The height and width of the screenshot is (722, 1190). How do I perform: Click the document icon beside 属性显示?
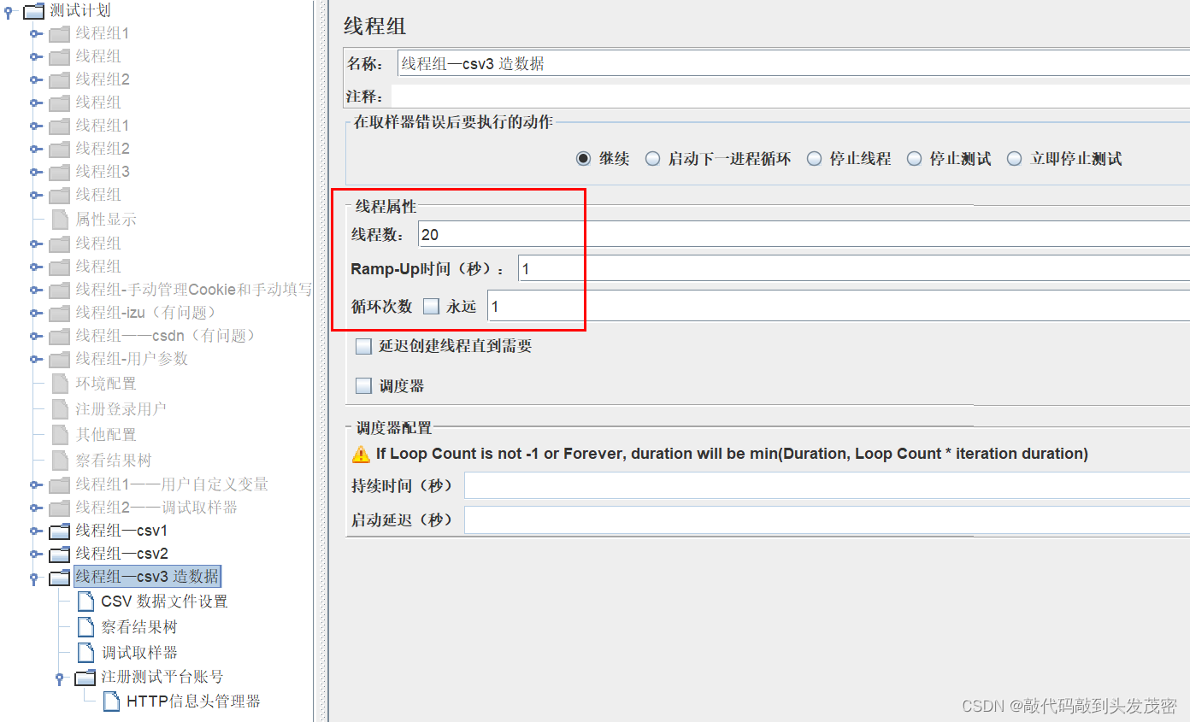coord(60,220)
